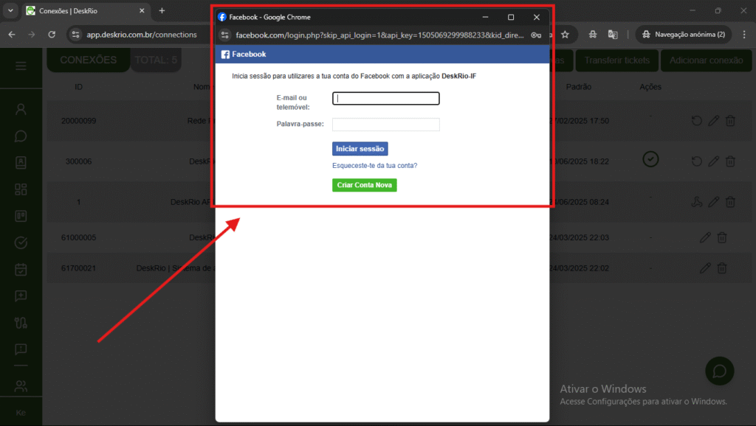Viewport: 756px width, 426px height.
Task: Open Esqueceste-te da tua conta? link
Action: point(374,166)
